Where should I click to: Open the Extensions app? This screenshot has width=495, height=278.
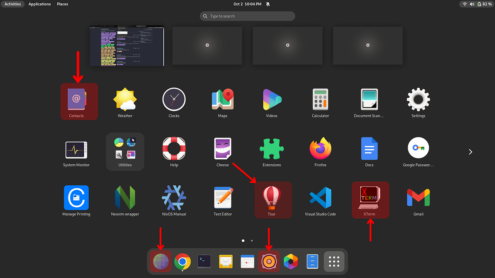coord(271,147)
